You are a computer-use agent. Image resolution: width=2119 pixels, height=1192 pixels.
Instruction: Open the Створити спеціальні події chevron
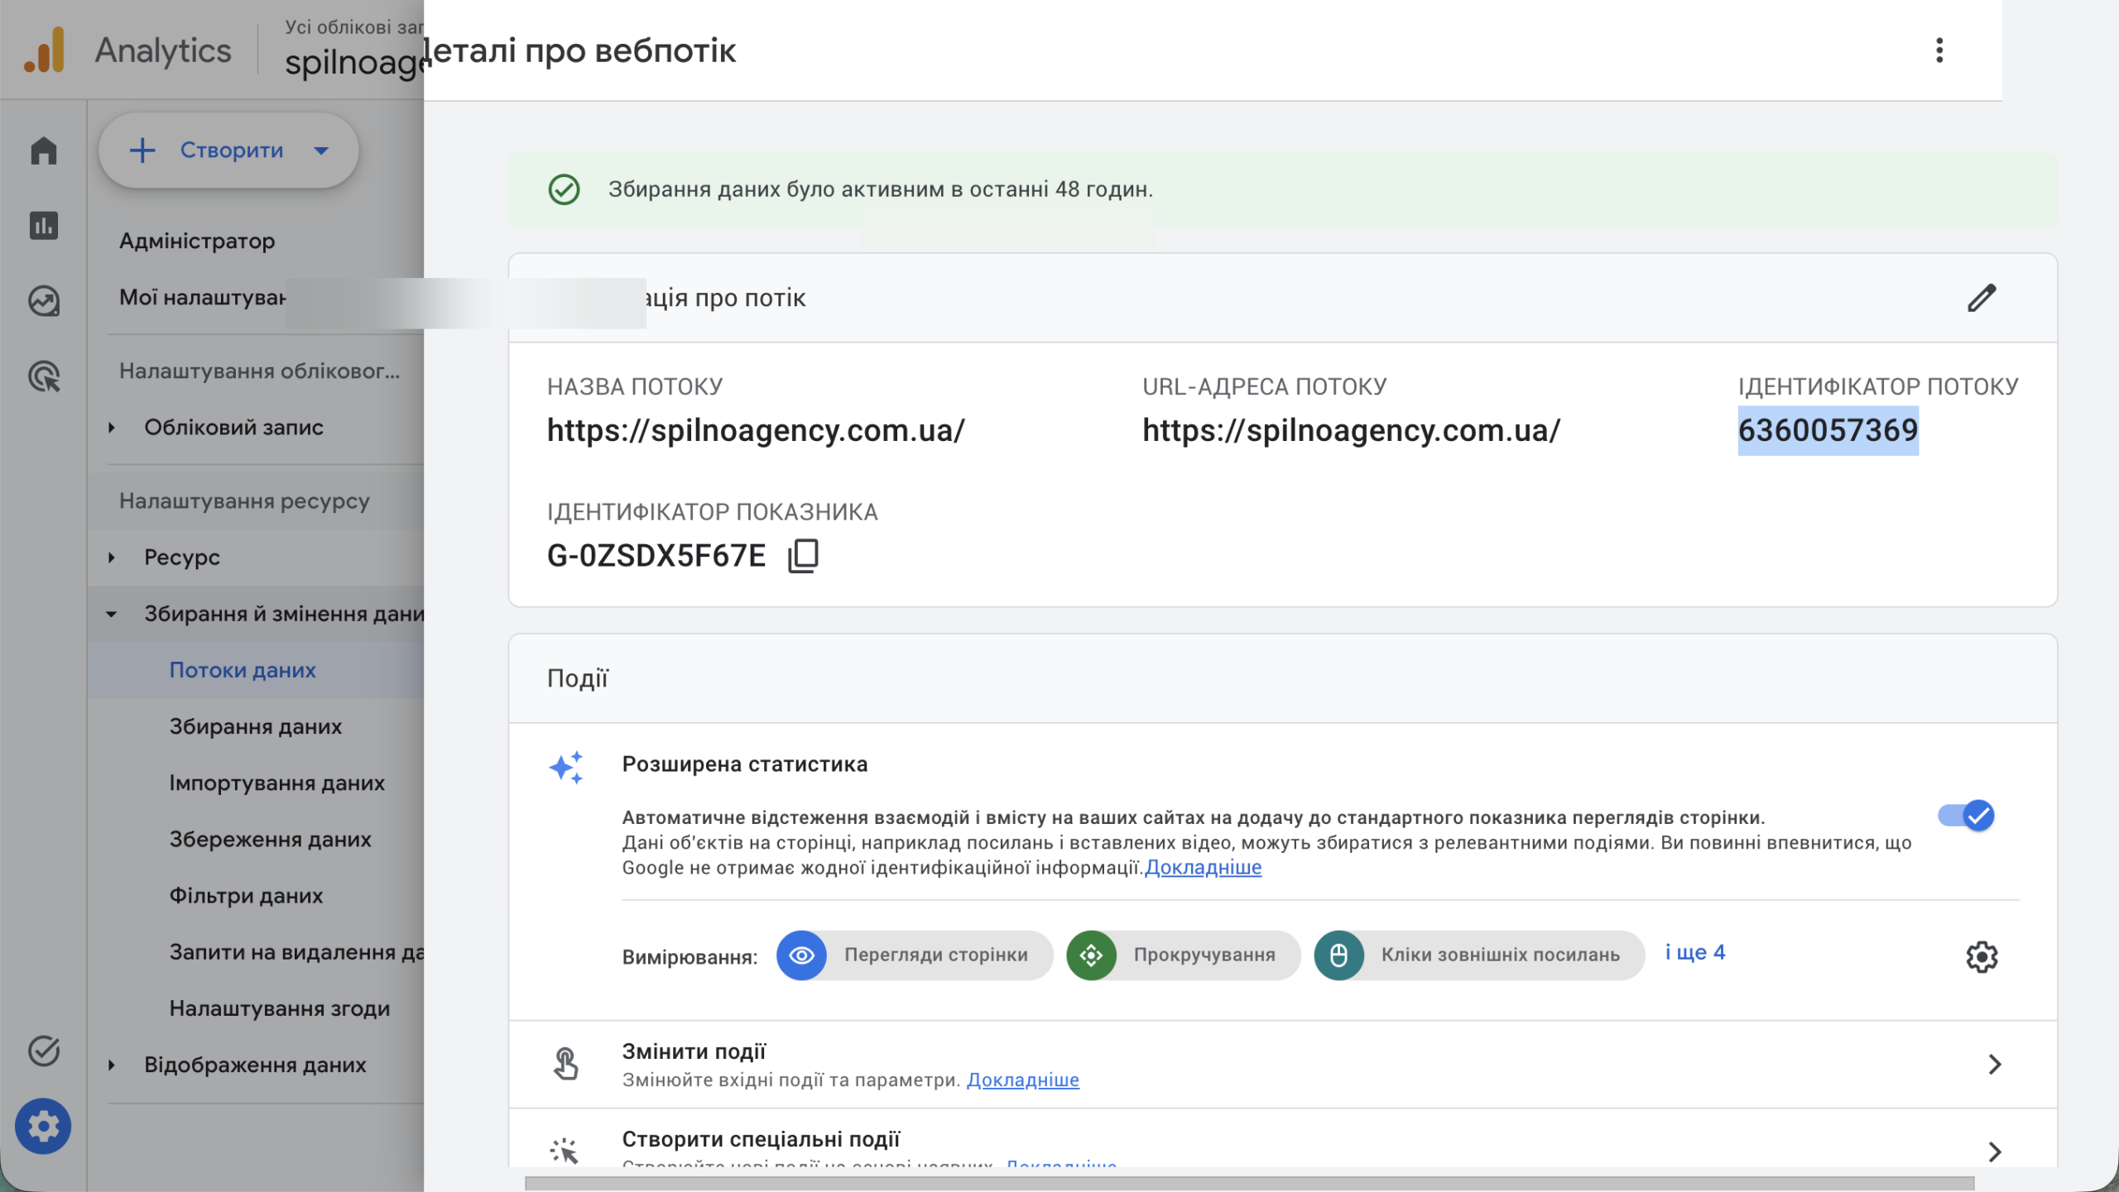coord(1995,1151)
